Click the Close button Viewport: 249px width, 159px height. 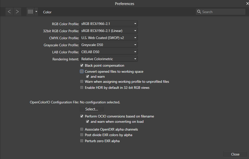tap(235, 154)
